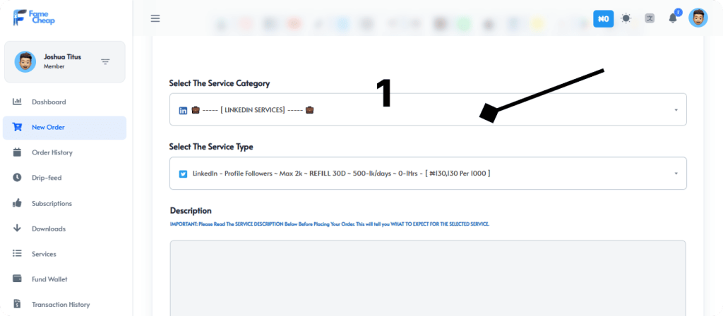Image resolution: width=723 pixels, height=316 pixels.
Task: Click the Order History calendar icon
Action: click(x=17, y=152)
